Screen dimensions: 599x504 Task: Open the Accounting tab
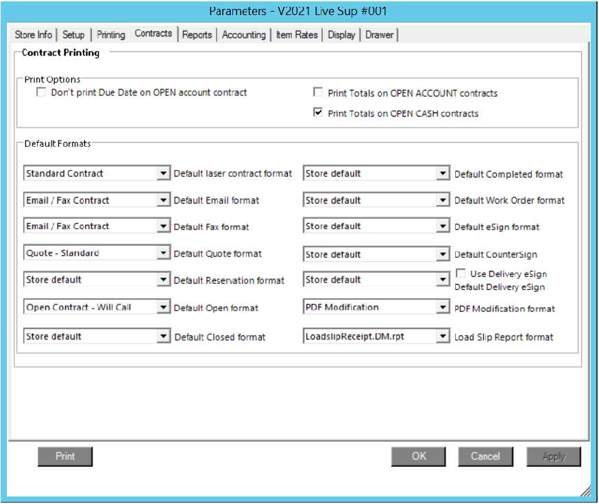coord(243,35)
